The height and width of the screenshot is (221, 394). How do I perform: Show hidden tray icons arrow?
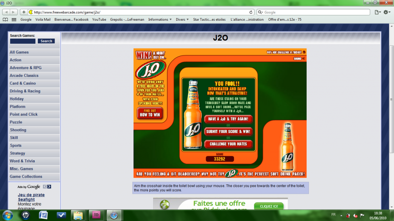(341, 216)
